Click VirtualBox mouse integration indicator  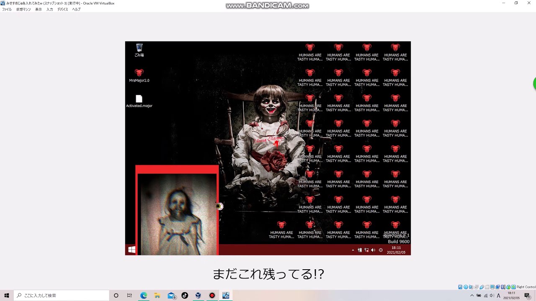tap(508, 287)
